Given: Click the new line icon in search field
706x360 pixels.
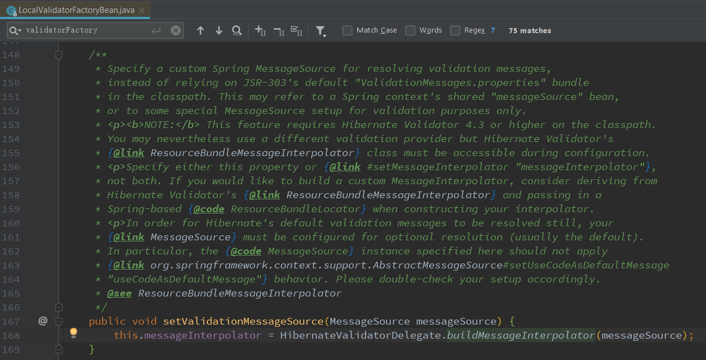Looking at the screenshot, I should tap(157, 30).
